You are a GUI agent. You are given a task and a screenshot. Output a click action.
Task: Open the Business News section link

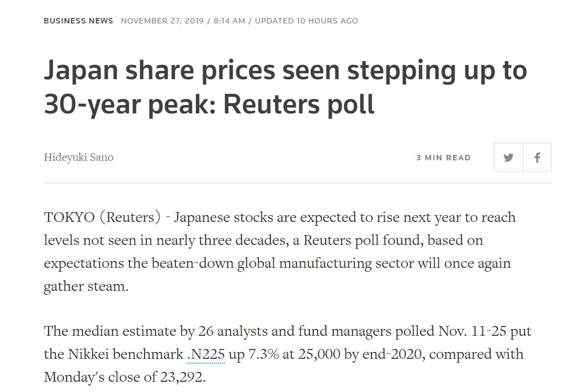click(x=78, y=21)
